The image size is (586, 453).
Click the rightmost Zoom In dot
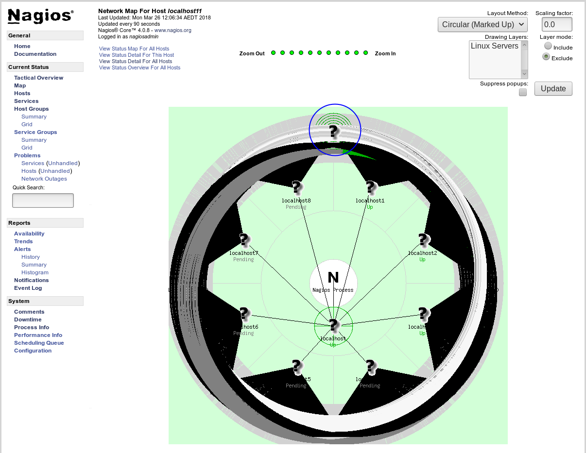[x=365, y=52]
